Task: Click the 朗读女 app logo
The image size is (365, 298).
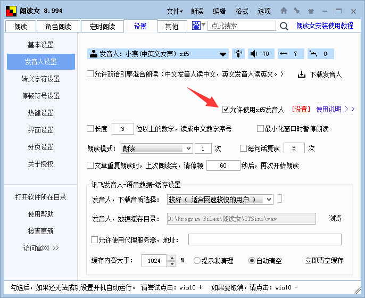Action: point(11,11)
